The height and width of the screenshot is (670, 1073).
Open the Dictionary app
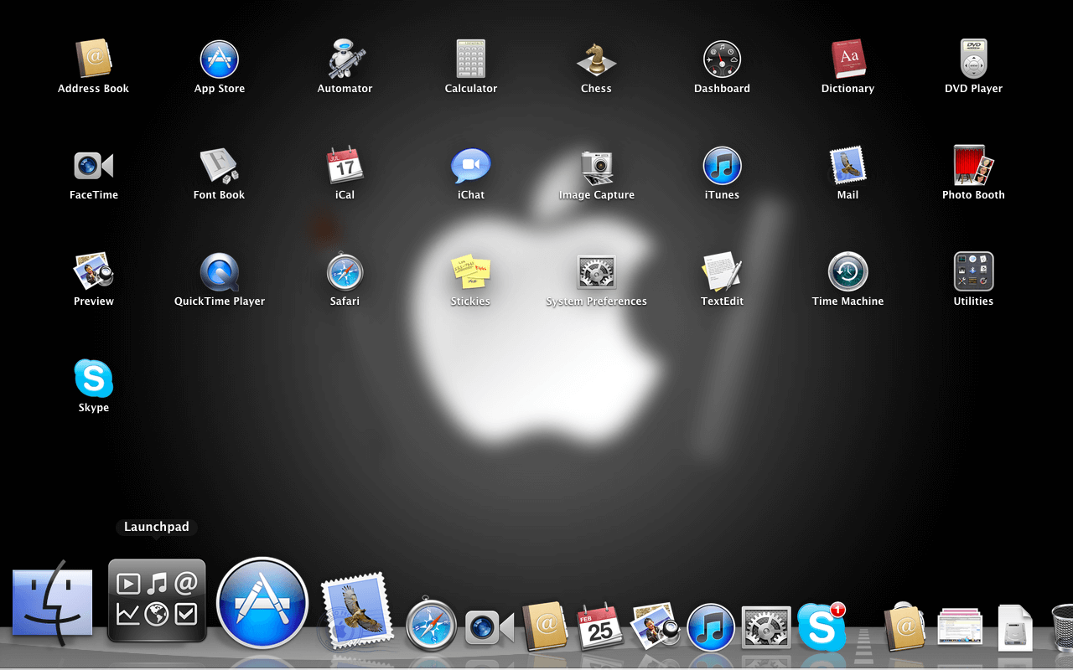coord(848,59)
